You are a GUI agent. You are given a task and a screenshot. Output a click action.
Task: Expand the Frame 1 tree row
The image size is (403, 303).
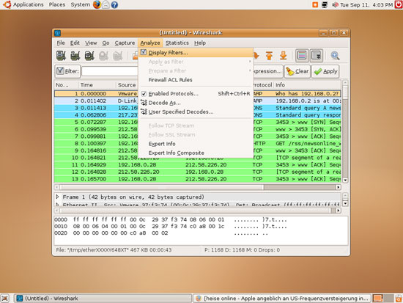[x=58, y=197]
